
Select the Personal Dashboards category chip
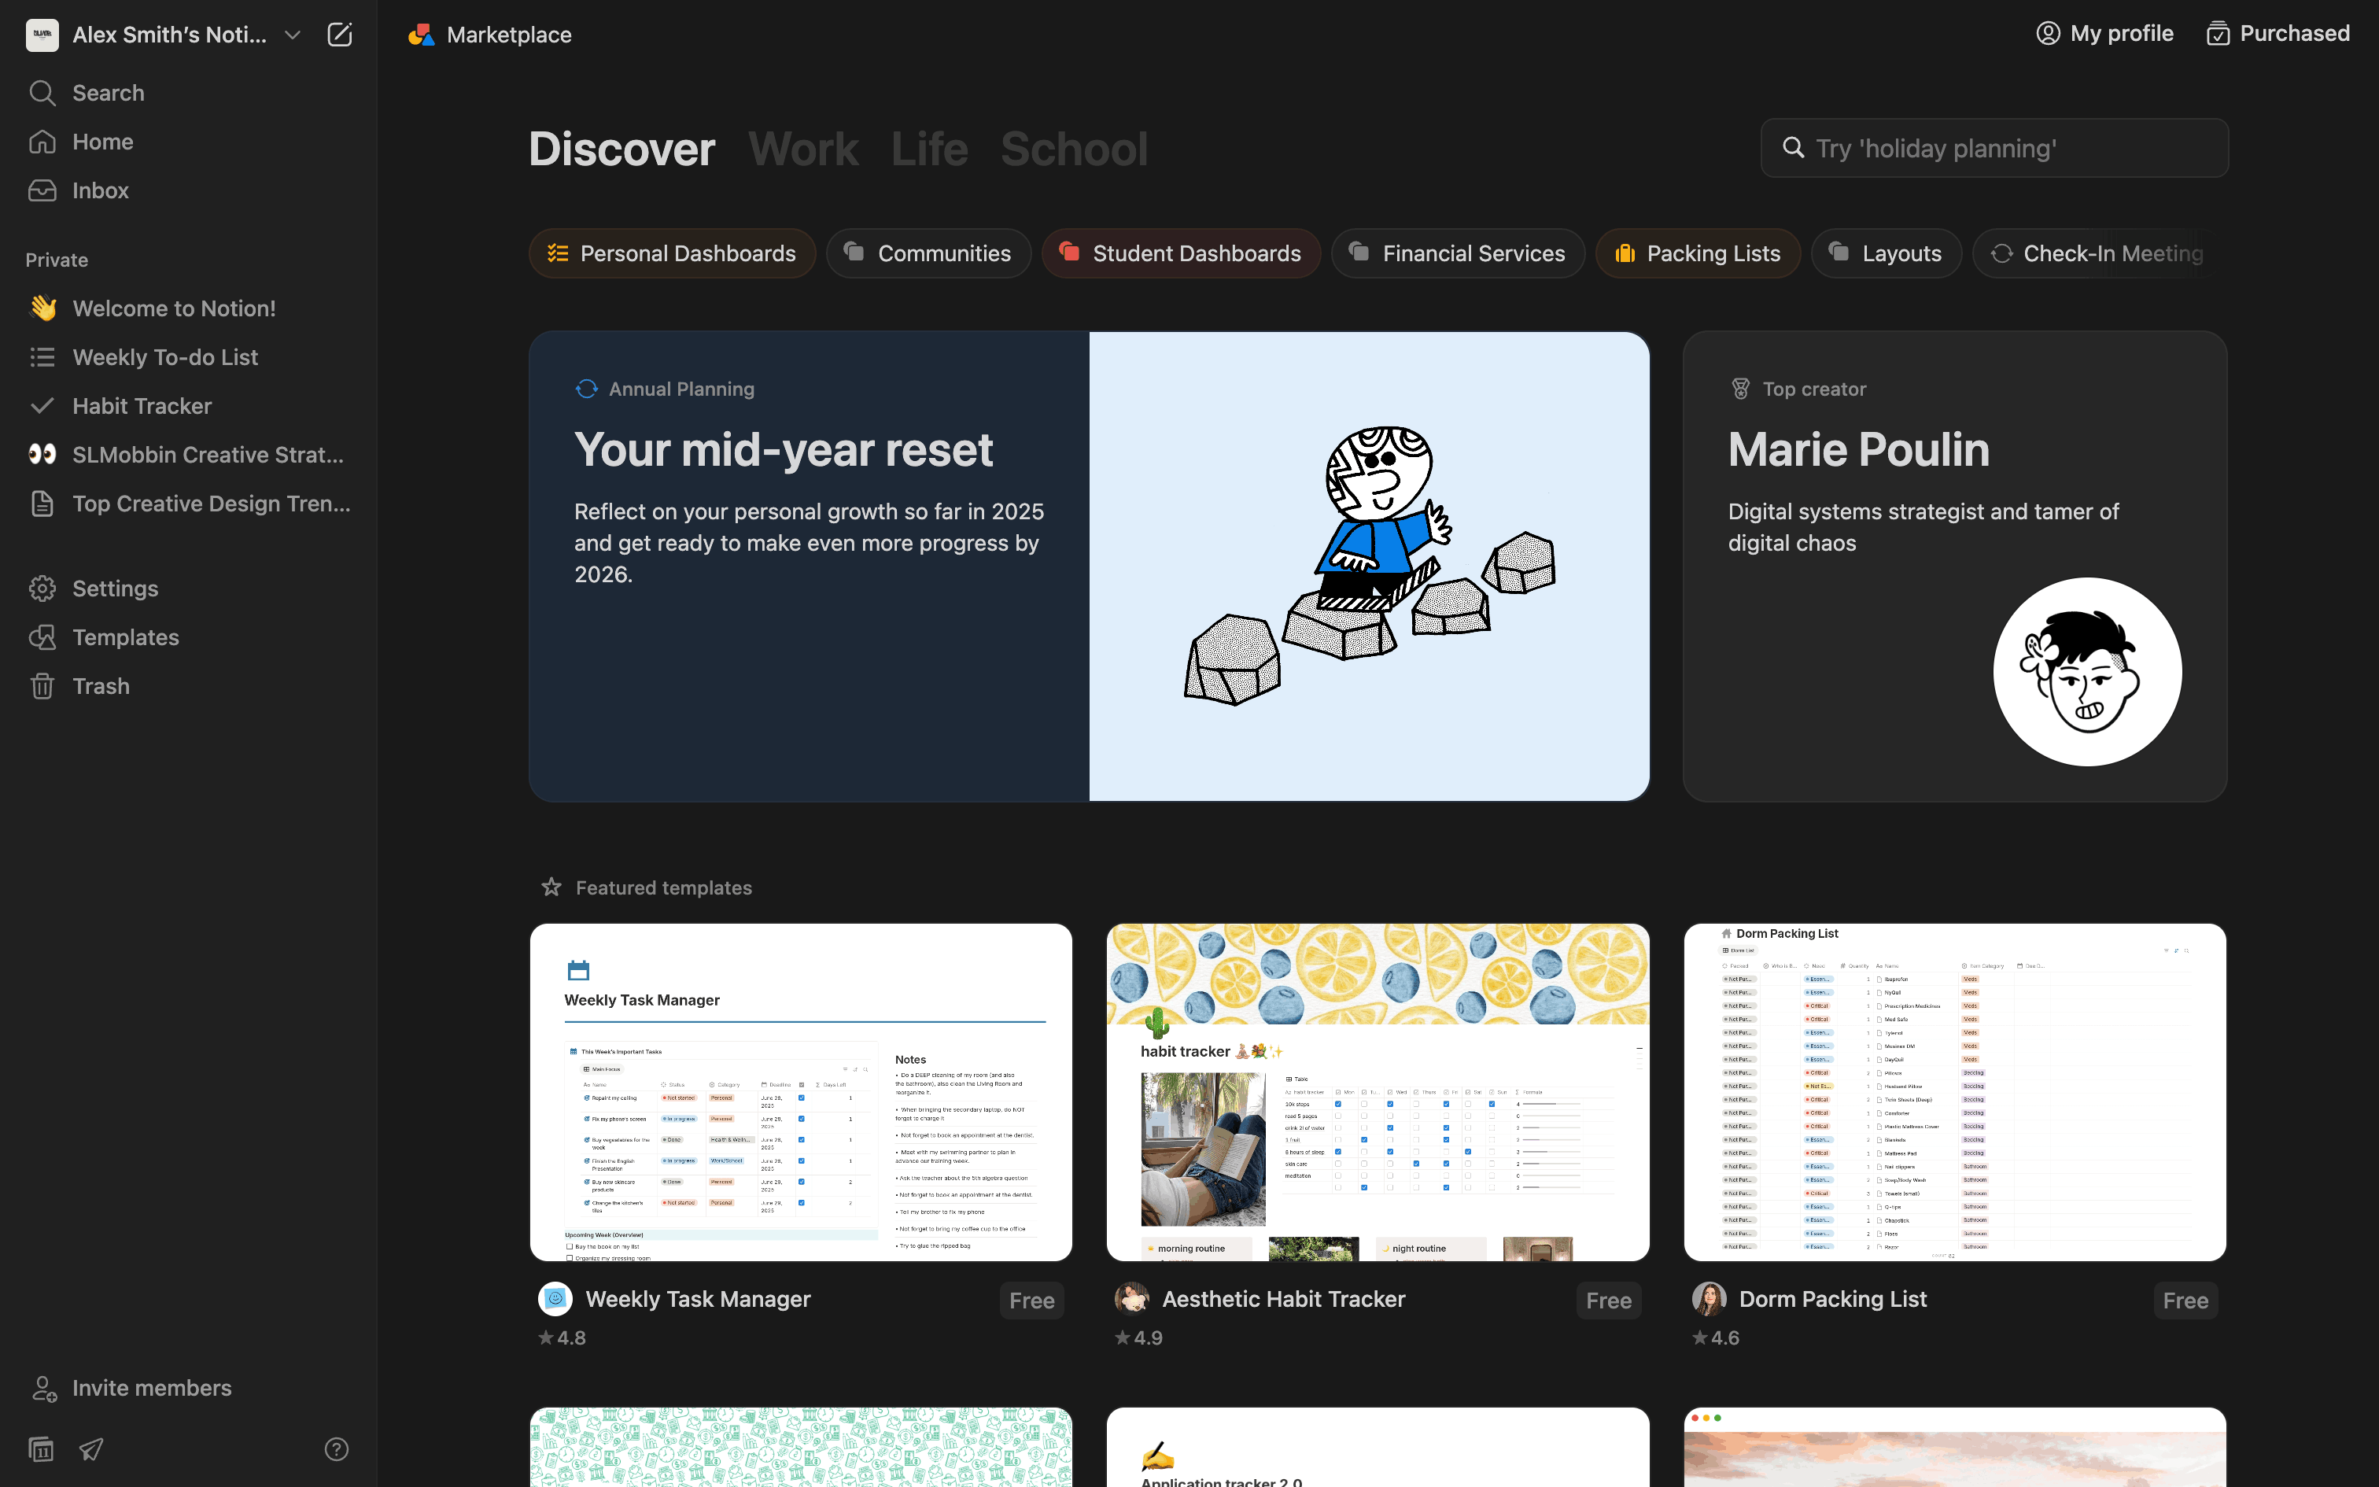[x=673, y=253]
